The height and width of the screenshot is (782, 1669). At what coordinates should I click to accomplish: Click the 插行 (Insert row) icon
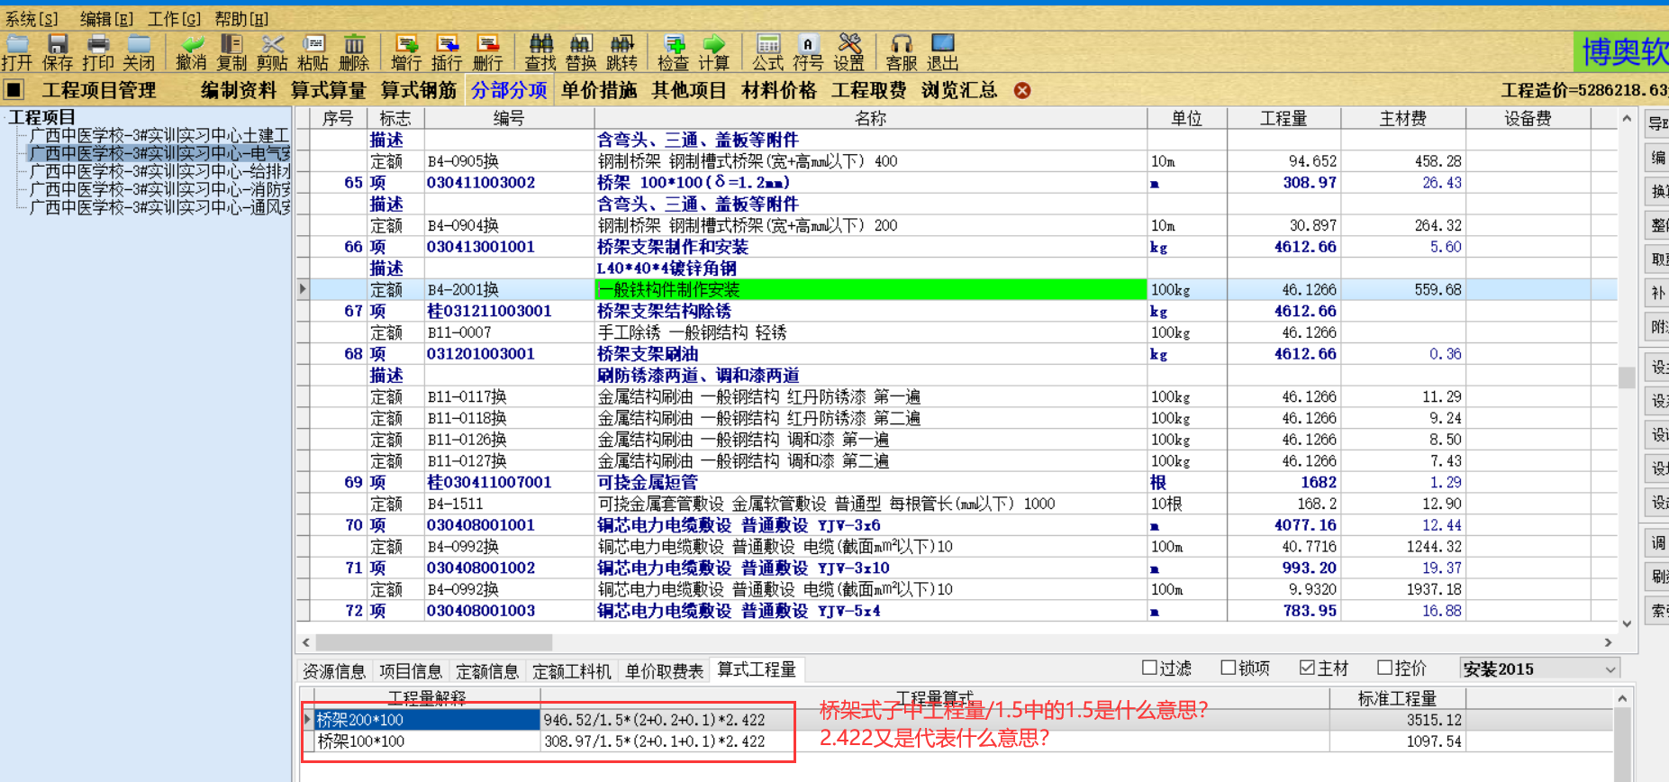[447, 52]
